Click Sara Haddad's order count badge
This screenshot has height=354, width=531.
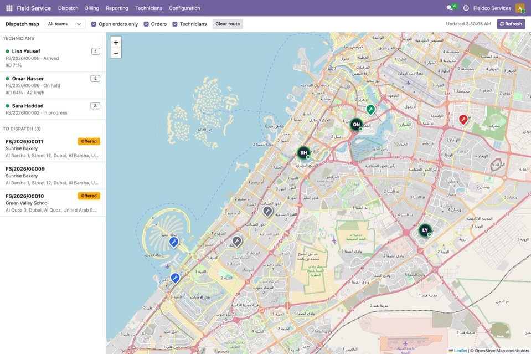click(95, 106)
